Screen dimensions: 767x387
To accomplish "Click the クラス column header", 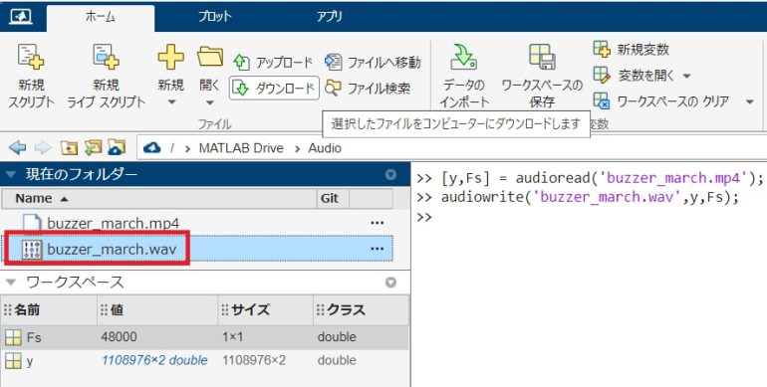I will [361, 309].
